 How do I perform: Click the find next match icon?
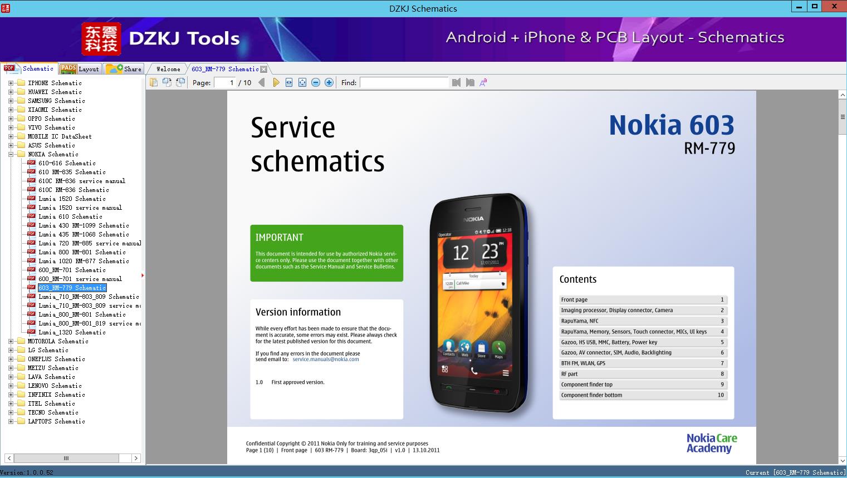470,82
